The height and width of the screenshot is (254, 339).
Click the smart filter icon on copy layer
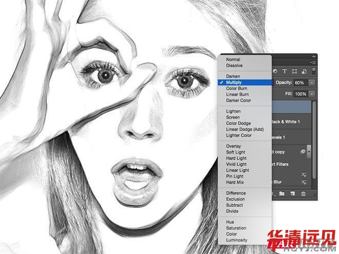coord(304,152)
